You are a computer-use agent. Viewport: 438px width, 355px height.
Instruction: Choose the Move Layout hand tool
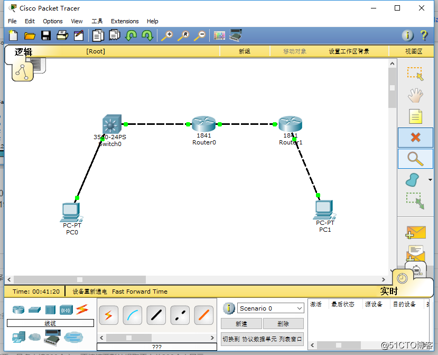click(415, 95)
